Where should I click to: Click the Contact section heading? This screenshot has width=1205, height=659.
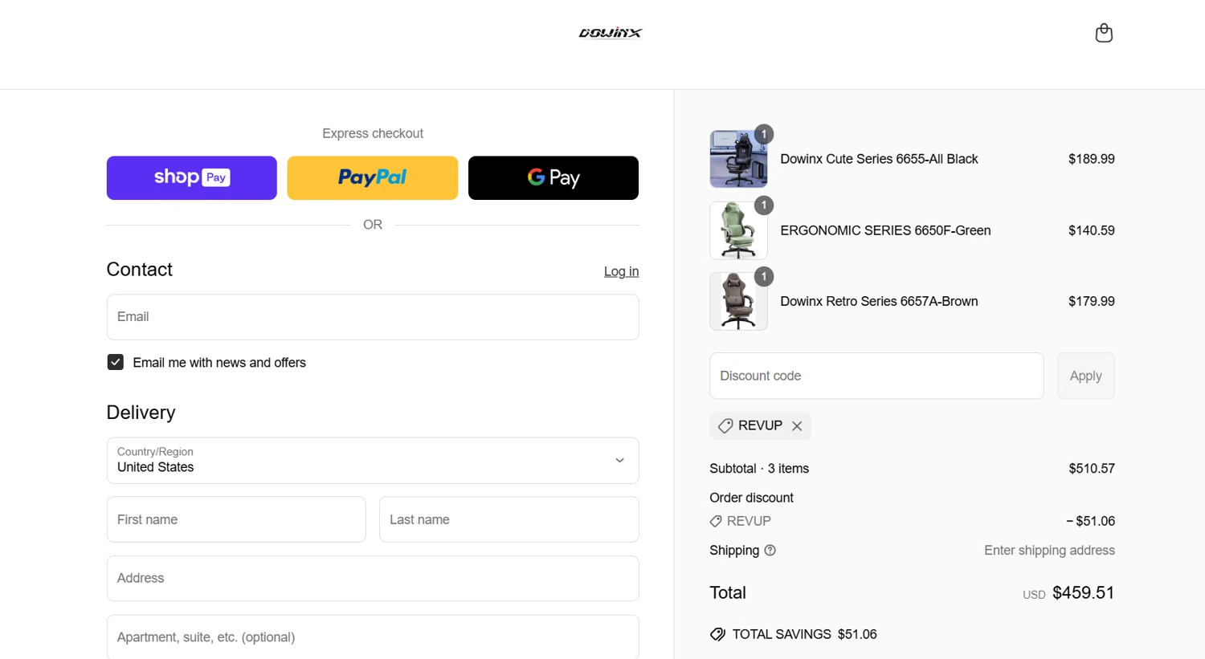140,270
